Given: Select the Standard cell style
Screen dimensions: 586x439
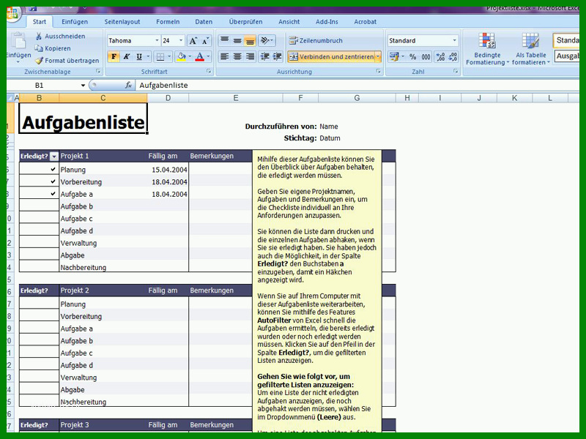Looking at the screenshot, I should 566,40.
